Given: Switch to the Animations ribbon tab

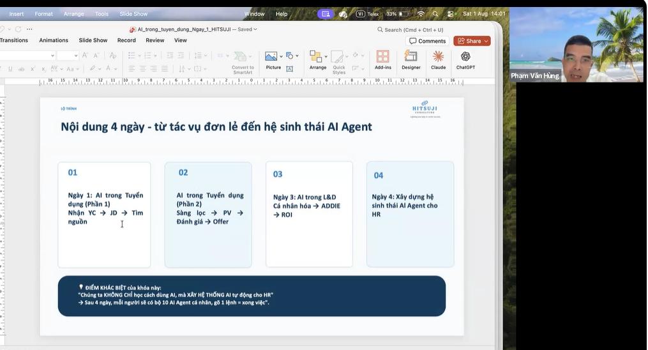Looking at the screenshot, I should [54, 40].
